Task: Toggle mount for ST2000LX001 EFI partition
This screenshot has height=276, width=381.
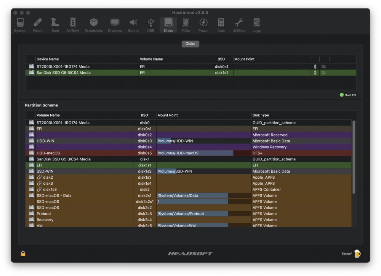Action: 315,67
